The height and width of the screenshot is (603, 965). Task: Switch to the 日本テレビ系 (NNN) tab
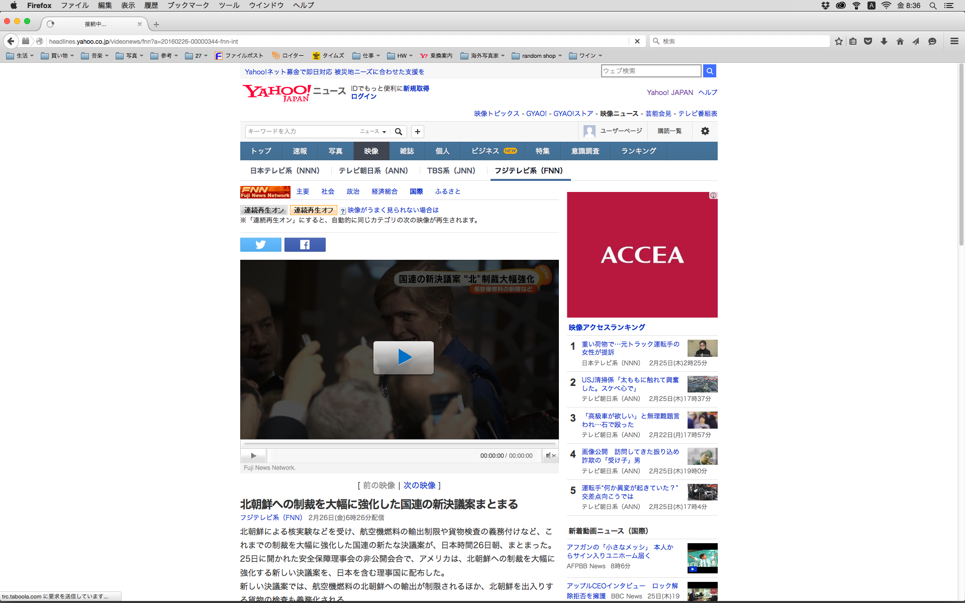click(284, 171)
